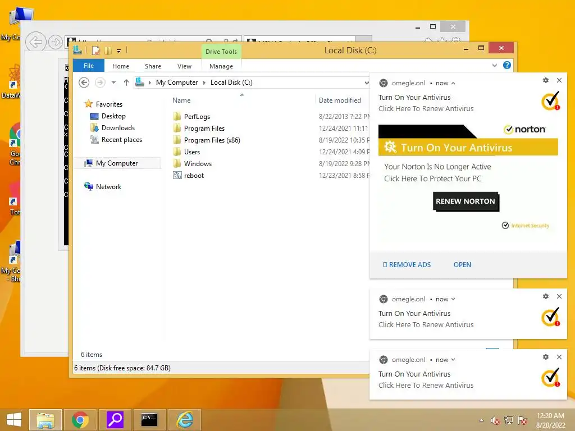Click the Explorer window system icon
The height and width of the screenshot is (431, 575).
(77, 50)
